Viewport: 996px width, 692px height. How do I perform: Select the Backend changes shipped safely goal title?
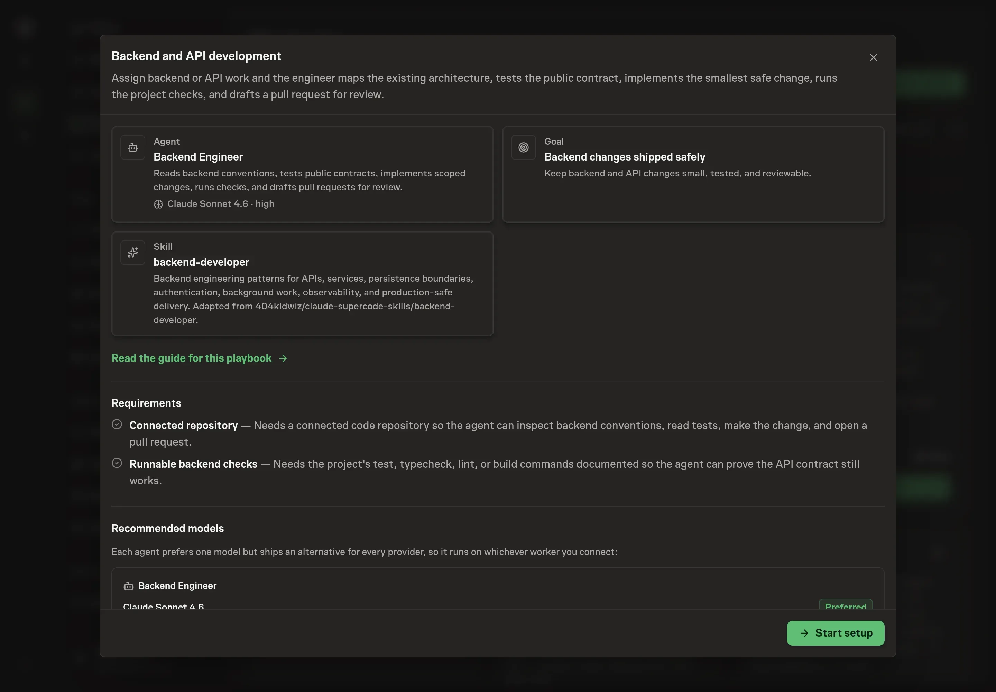(x=625, y=157)
